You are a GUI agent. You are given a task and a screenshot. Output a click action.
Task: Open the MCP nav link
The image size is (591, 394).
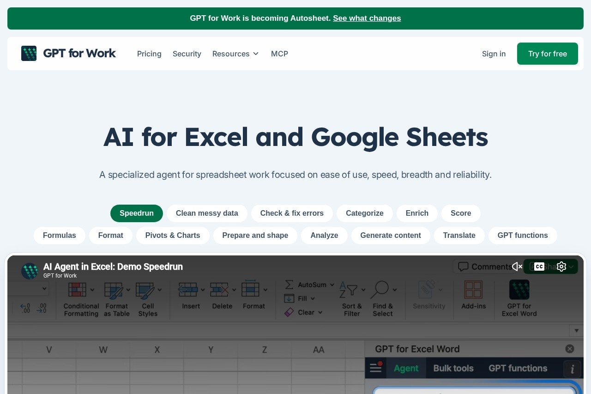[279, 54]
